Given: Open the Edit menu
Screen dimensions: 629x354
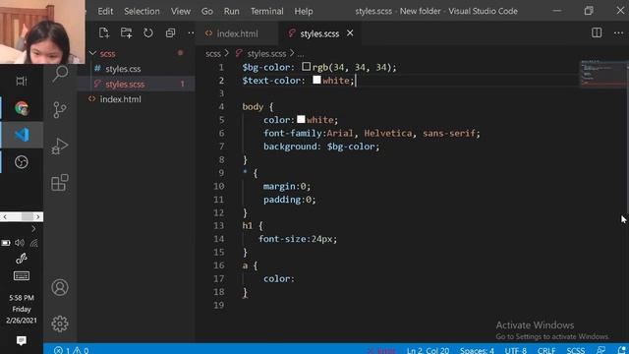Looking at the screenshot, I should [x=105, y=11].
